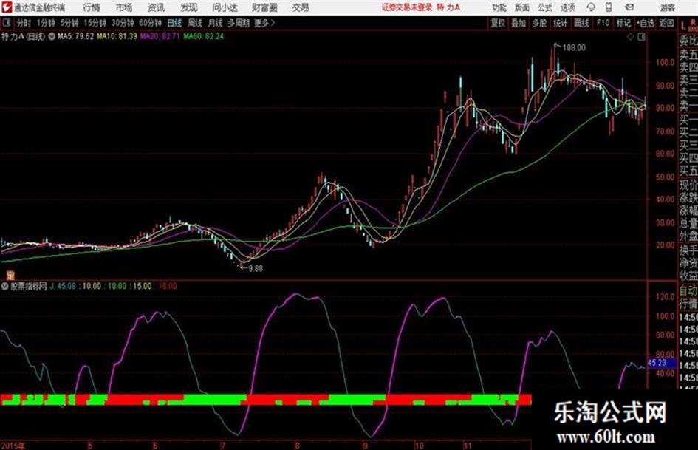Toggle the •自选 watchlist button

click(646, 23)
